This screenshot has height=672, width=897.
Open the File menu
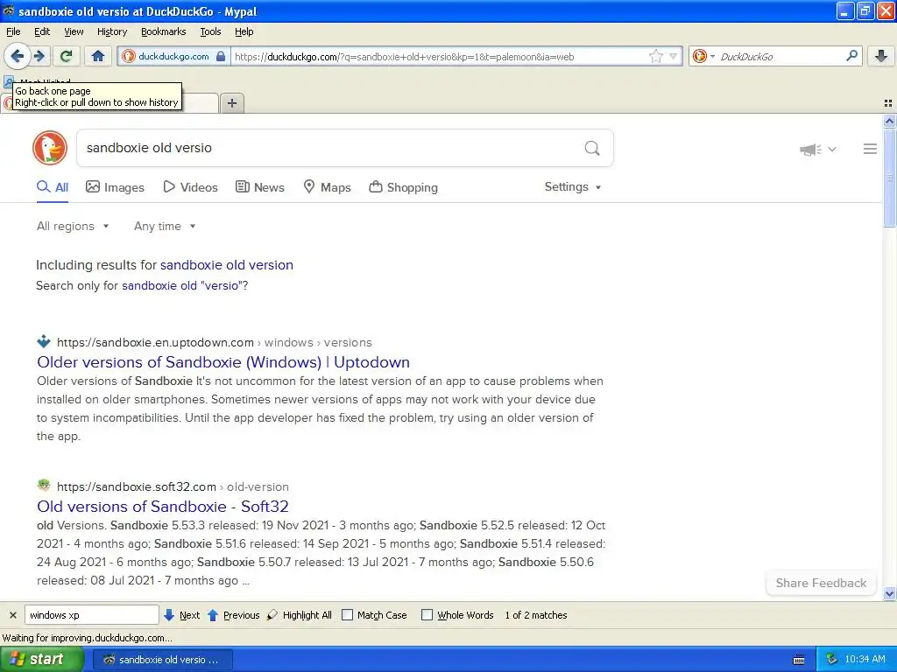tap(13, 31)
